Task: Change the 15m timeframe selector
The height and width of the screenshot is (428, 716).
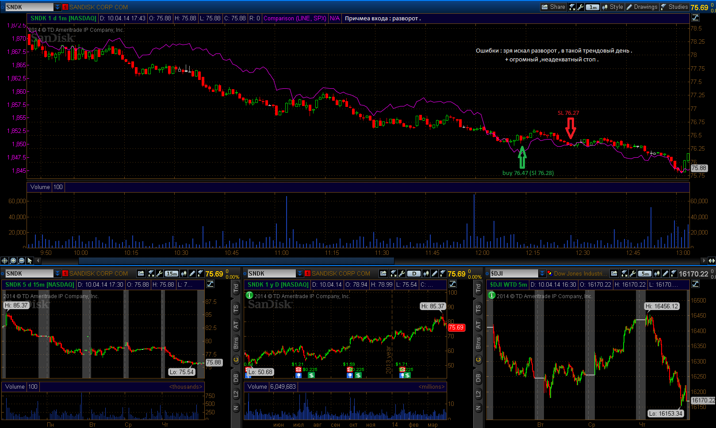Action: pos(172,273)
